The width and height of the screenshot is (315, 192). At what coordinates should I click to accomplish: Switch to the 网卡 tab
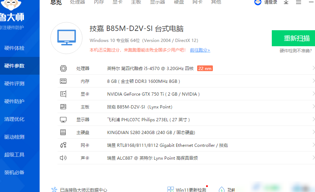pos(197,2)
